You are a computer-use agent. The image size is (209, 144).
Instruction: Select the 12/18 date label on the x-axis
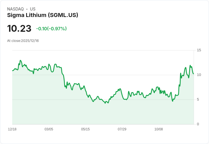pos(12,129)
